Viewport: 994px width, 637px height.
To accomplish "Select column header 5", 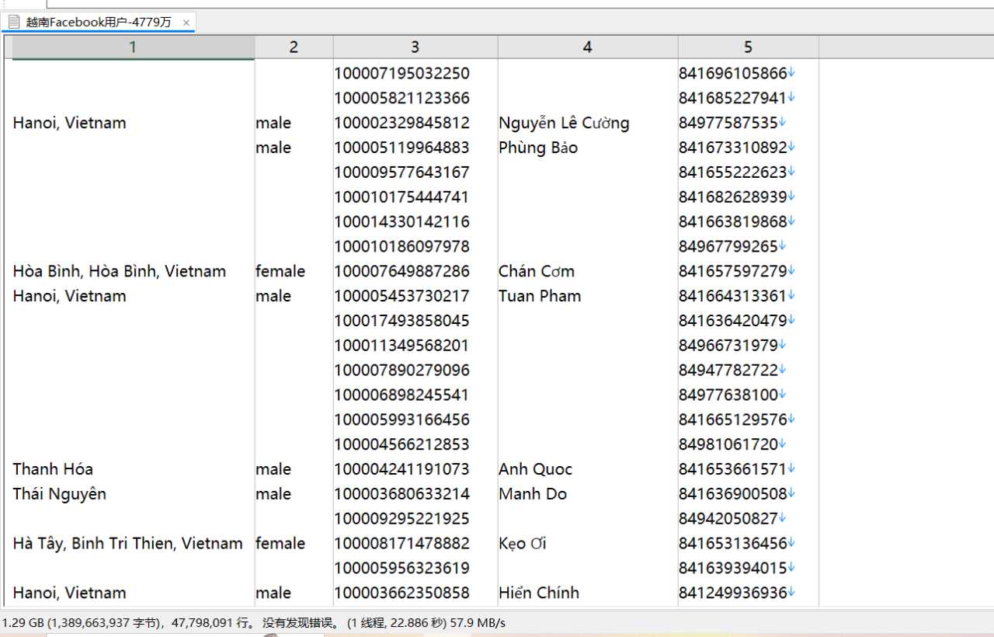I will point(748,47).
